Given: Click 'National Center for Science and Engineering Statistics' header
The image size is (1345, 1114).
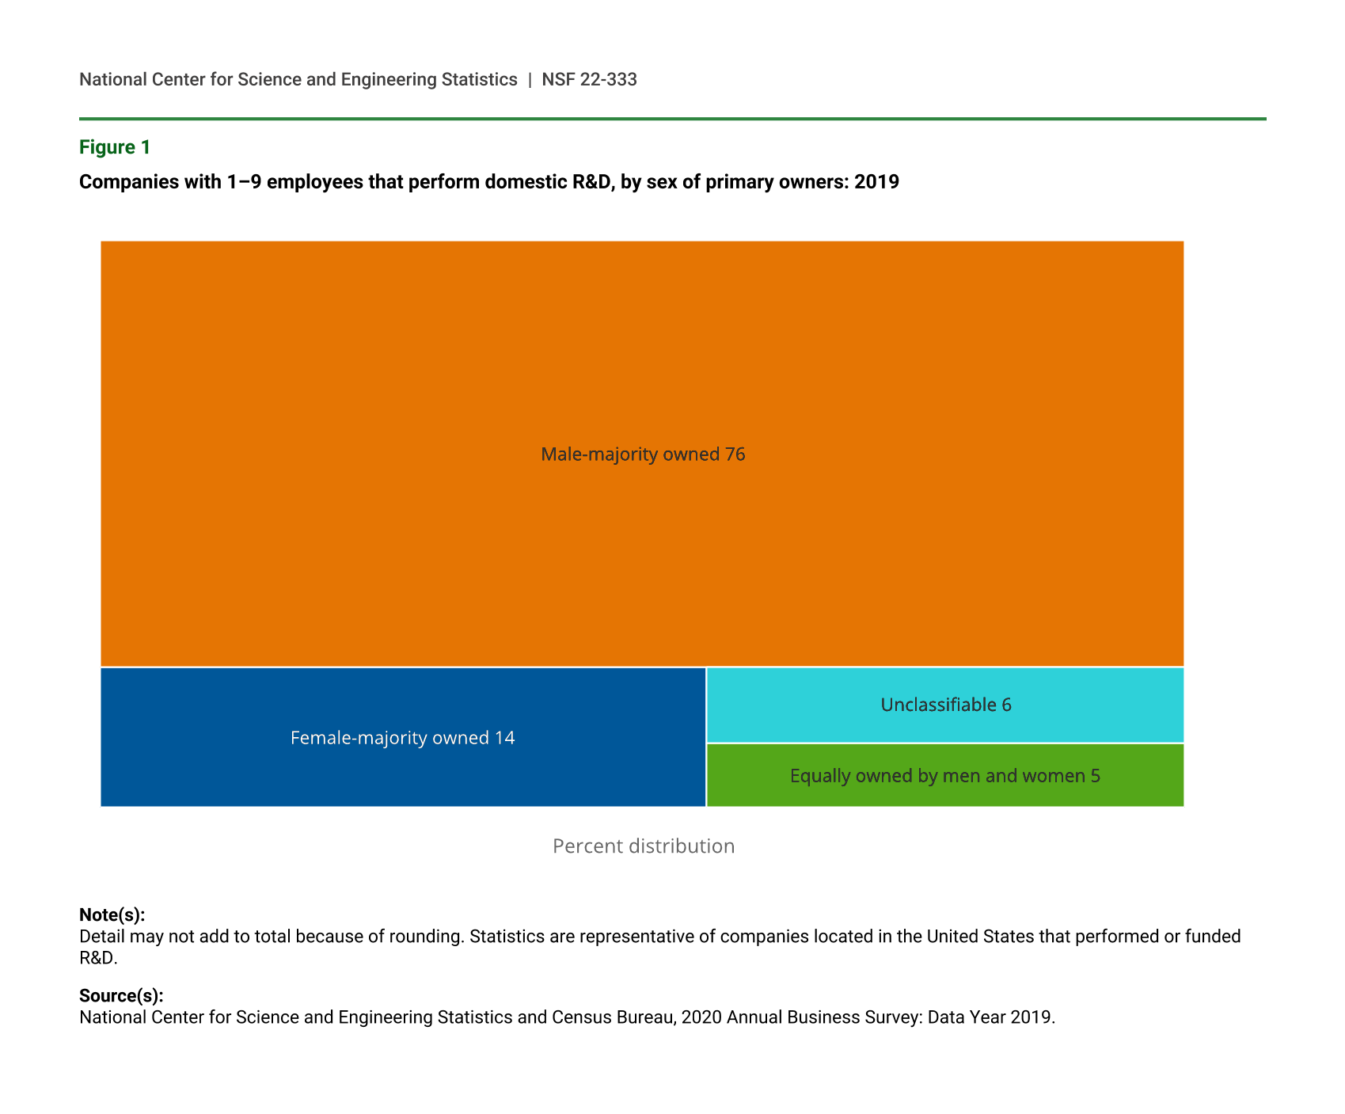Looking at the screenshot, I should 298,79.
